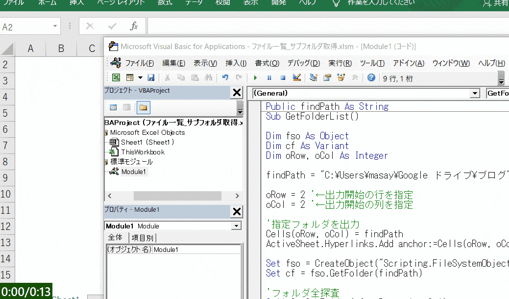Click the project tree horizontal scrollbar thumb
This screenshot has height=299, width=509.
pyautogui.click(x=177, y=196)
